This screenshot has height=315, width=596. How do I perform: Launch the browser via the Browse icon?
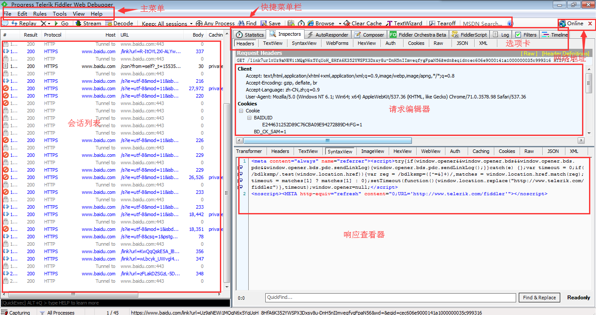point(321,24)
